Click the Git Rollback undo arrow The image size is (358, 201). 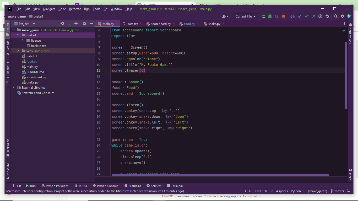coord(327,16)
